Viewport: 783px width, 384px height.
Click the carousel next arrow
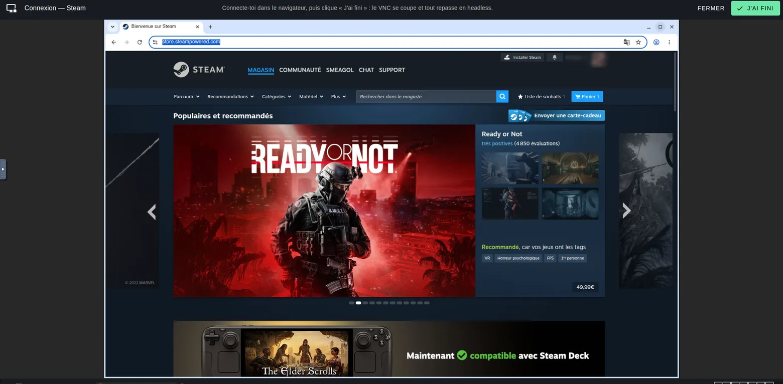pyautogui.click(x=626, y=211)
